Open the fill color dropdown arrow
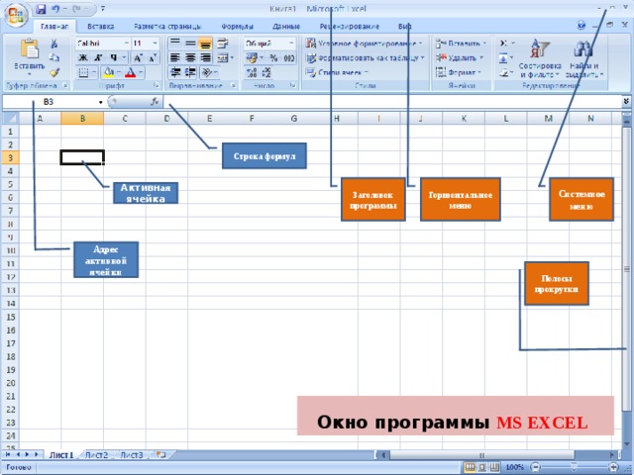Image resolution: width=634 pixels, height=475 pixels. [x=119, y=72]
